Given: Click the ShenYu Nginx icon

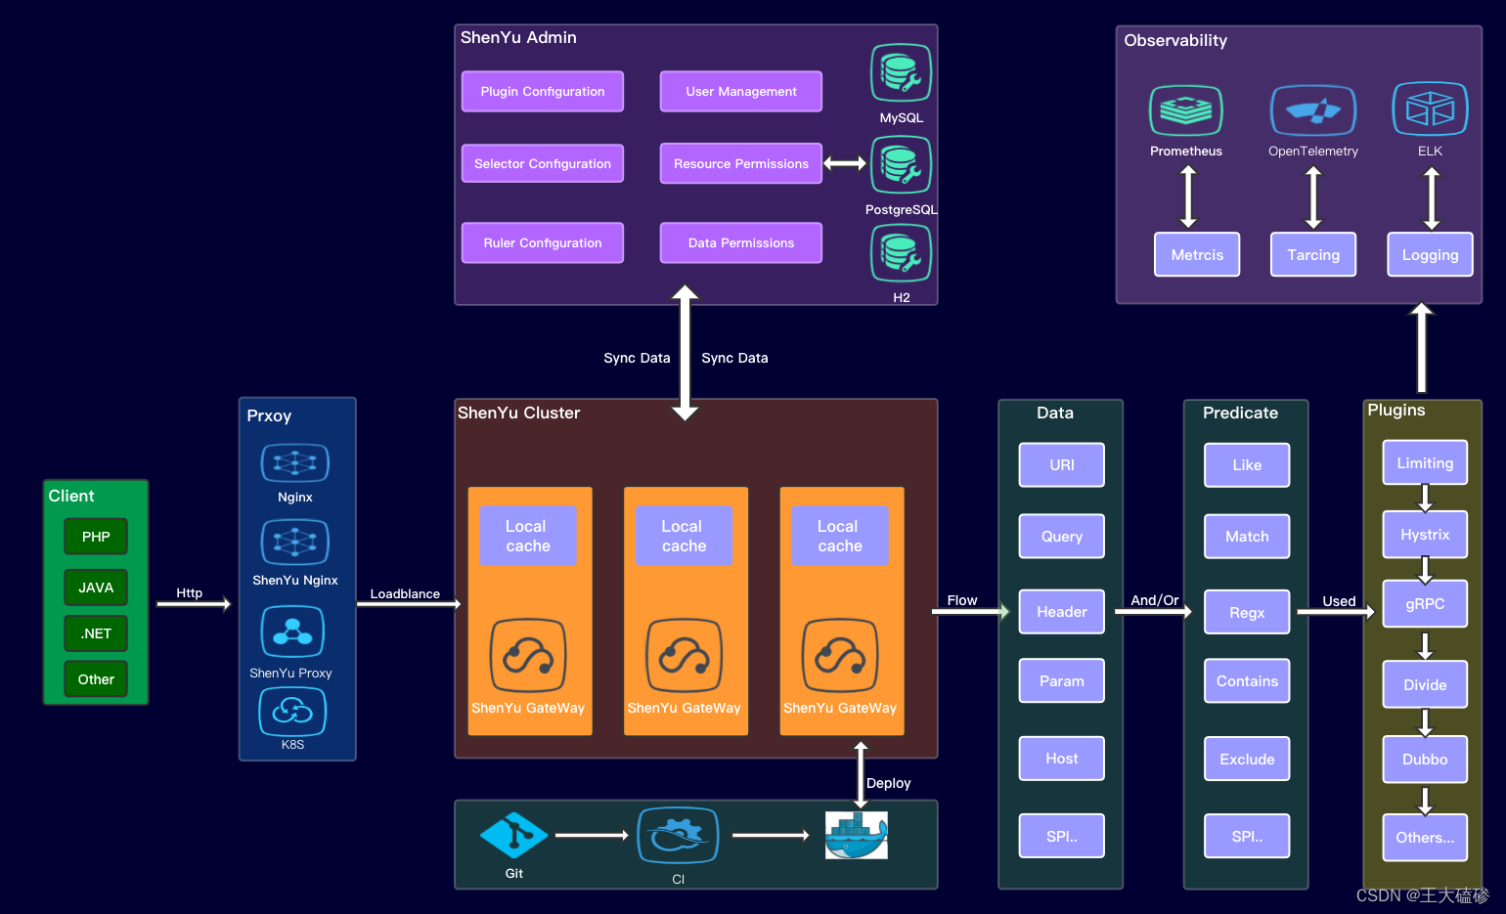Looking at the screenshot, I should [294, 542].
